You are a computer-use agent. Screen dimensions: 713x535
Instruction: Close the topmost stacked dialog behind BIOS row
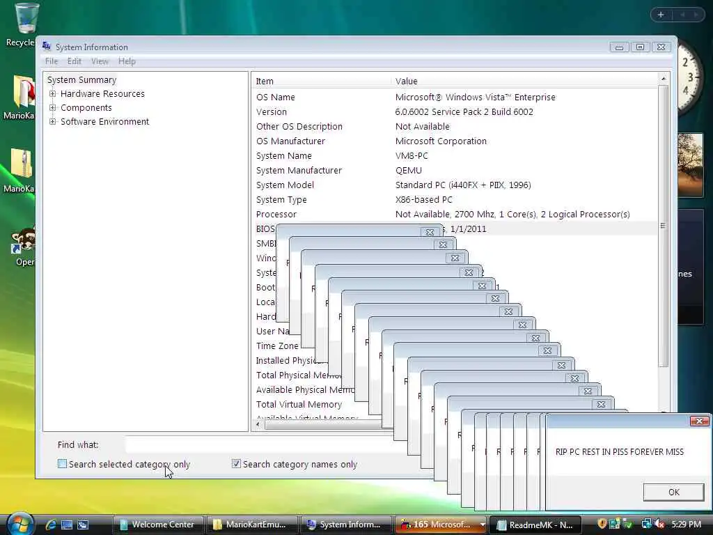[430, 232]
